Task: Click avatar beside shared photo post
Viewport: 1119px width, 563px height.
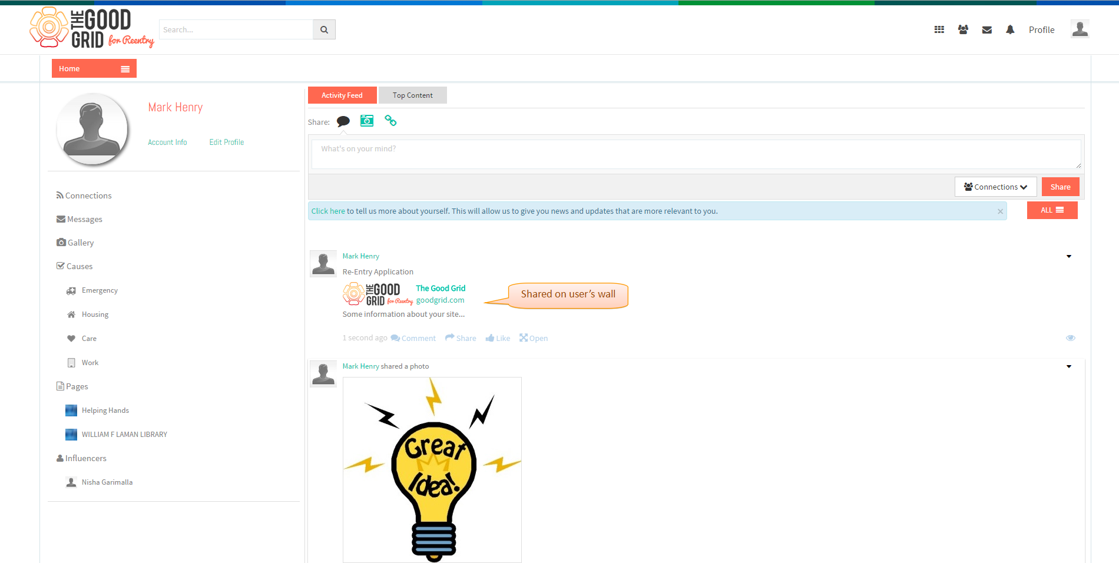Action: click(323, 373)
